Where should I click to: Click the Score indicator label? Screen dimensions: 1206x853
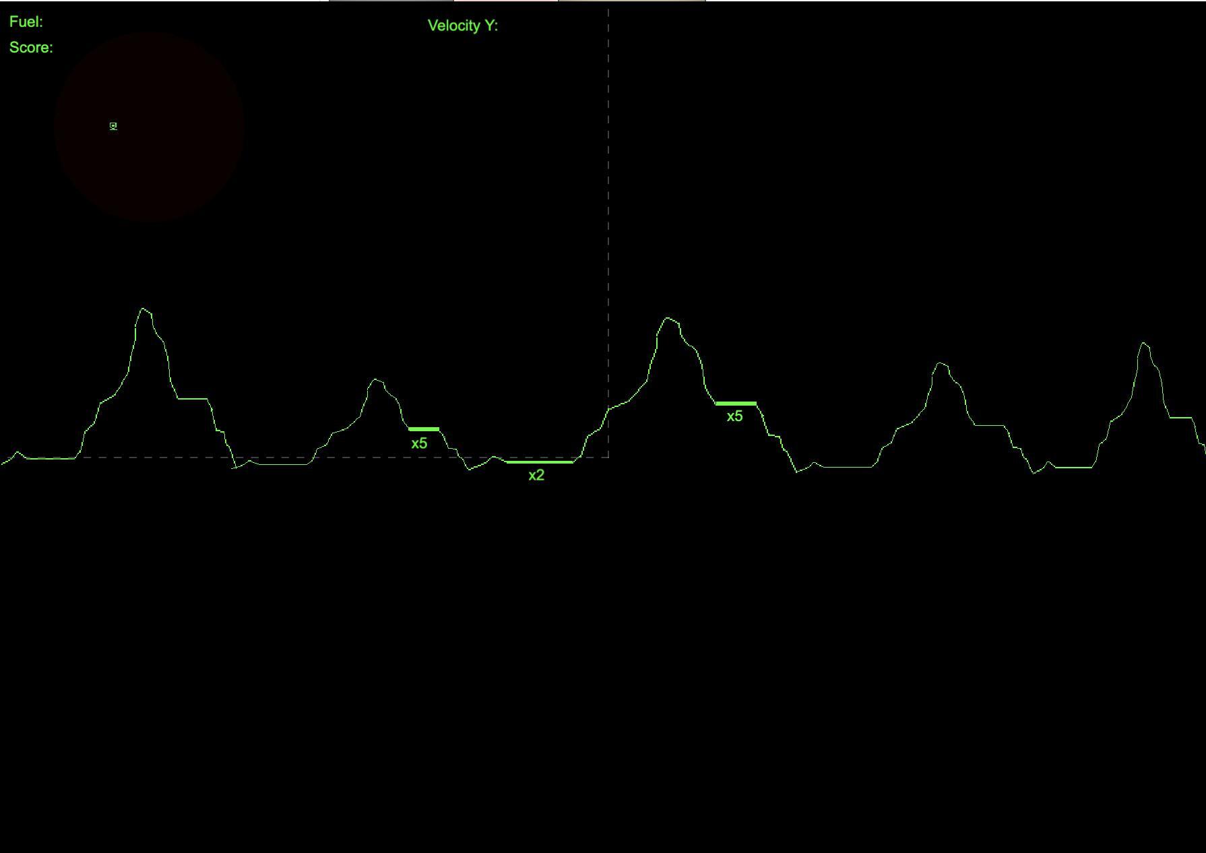pos(30,47)
